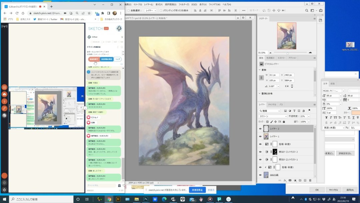Switch to チャンネル tab
Image resolution: width=360 pixels, height=203 pixels.
[272, 105]
